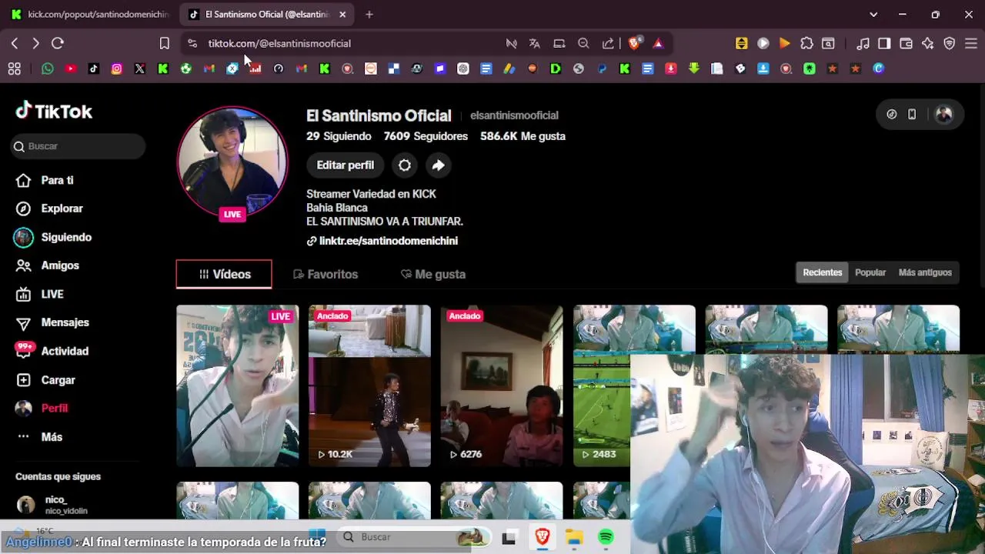Screen dimensions: 985x554
Task: Close the El Santinismo Oficial tab
Action: pyautogui.click(x=342, y=15)
